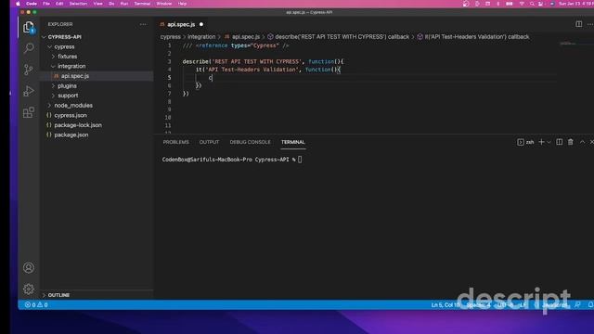Click errors and warnings count in status bar
Image resolution: width=594 pixels, height=334 pixels.
coord(36,305)
